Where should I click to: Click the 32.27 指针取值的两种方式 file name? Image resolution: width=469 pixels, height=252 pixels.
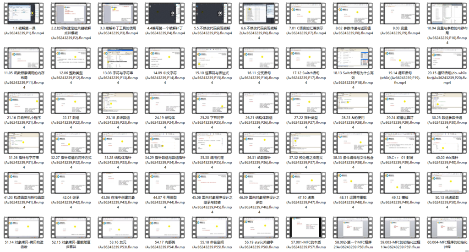point(71,162)
